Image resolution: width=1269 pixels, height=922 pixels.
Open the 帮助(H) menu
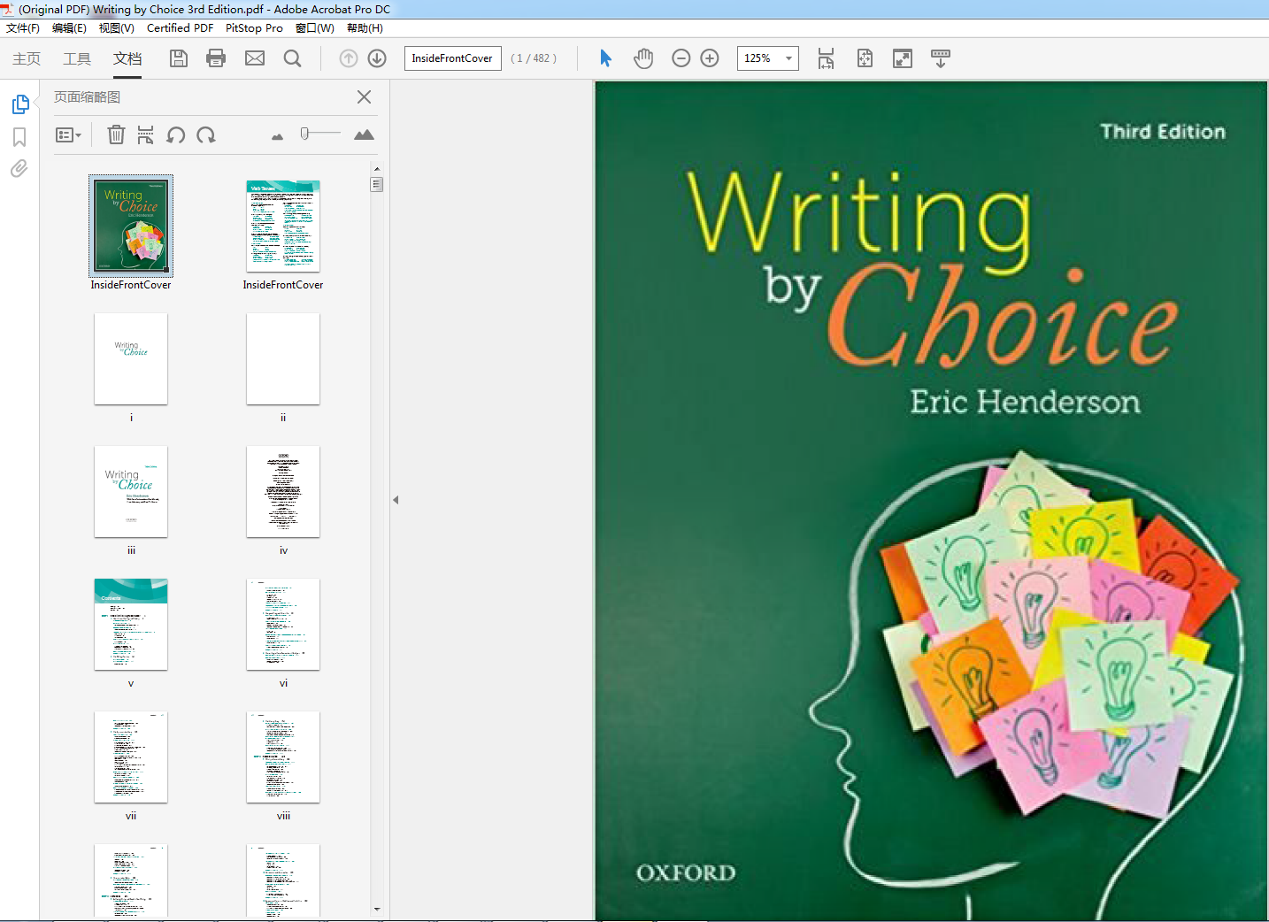tap(365, 28)
